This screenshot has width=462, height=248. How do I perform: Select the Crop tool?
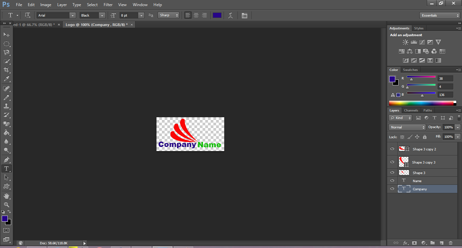coord(6,70)
